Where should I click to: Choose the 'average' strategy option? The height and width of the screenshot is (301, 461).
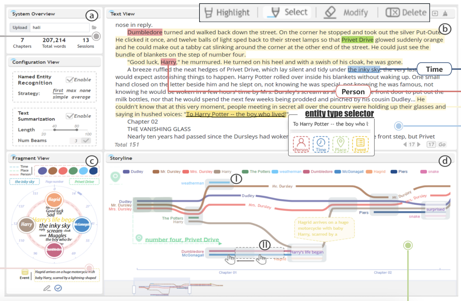(81, 97)
